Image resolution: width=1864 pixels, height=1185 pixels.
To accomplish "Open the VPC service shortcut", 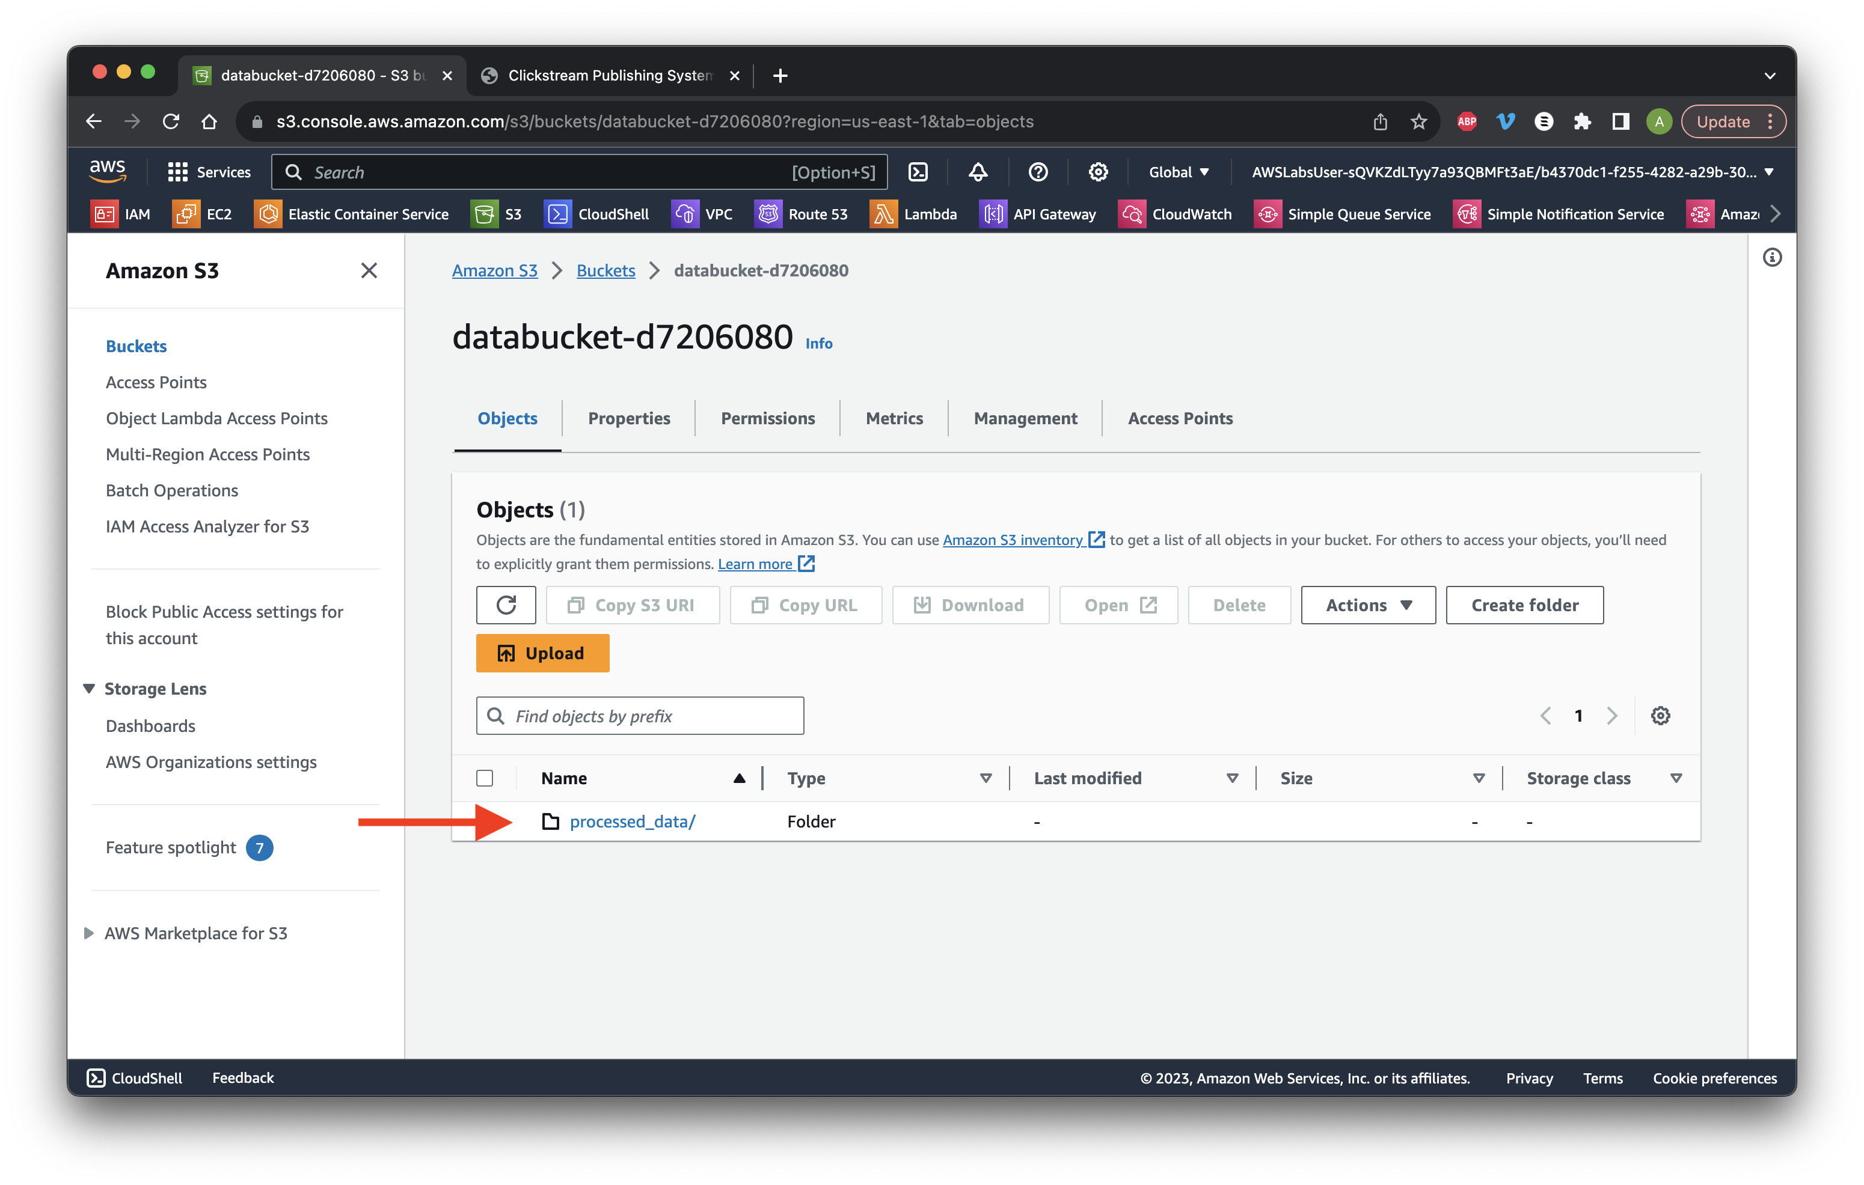I will [x=701, y=215].
